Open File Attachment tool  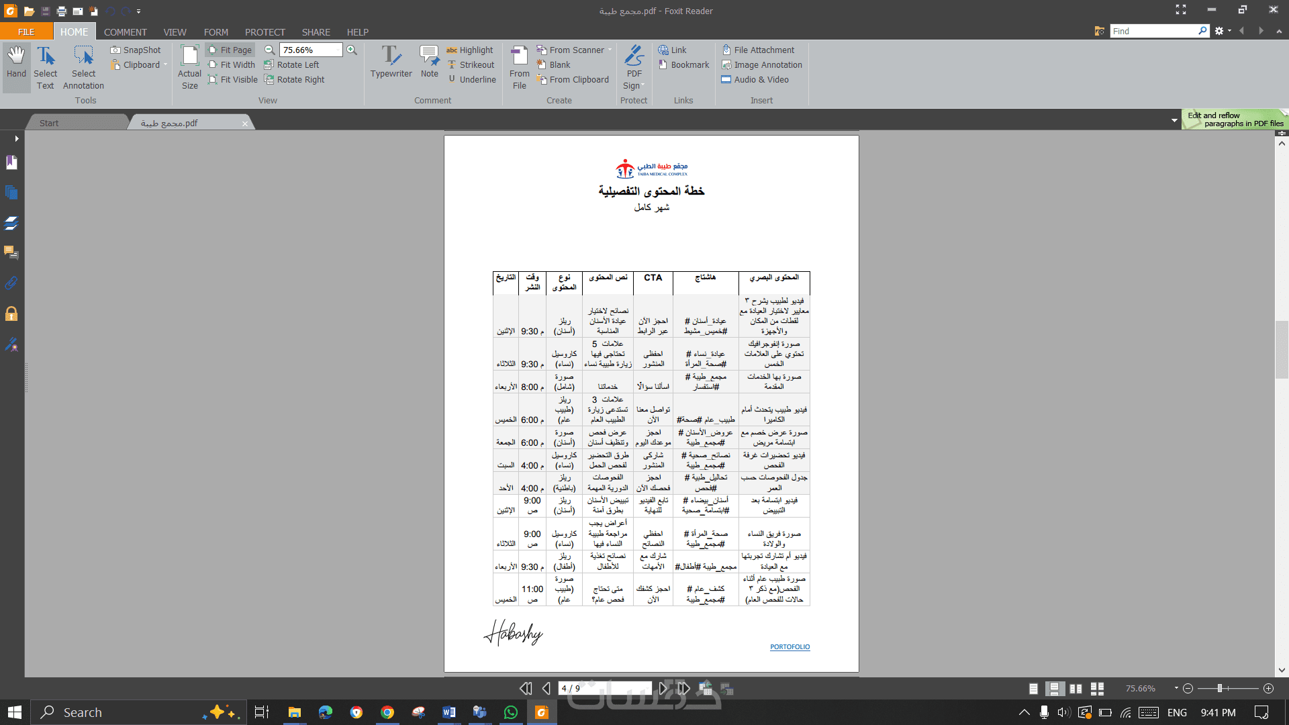tap(758, 50)
